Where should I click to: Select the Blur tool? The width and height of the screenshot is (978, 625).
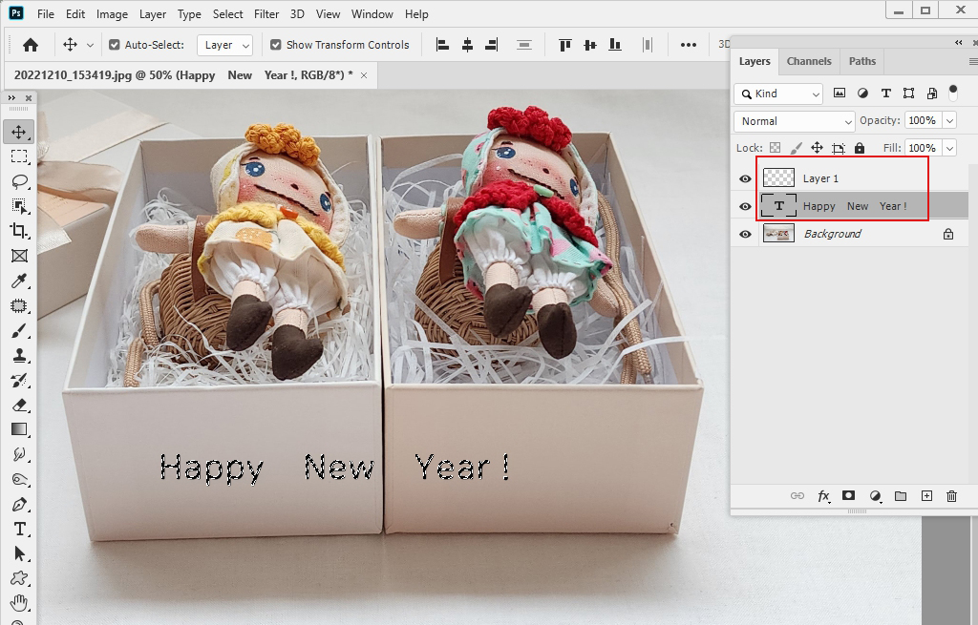click(x=19, y=454)
